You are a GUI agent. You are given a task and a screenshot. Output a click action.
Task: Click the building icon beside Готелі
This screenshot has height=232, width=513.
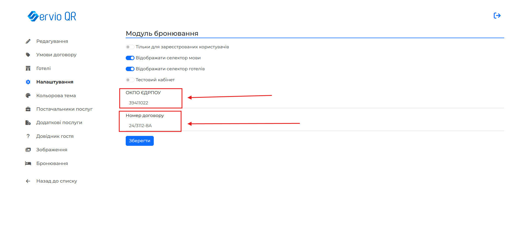[28, 68]
